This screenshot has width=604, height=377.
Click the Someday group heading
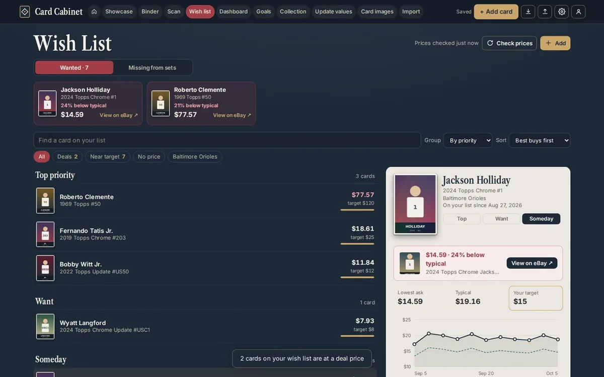coord(51,359)
